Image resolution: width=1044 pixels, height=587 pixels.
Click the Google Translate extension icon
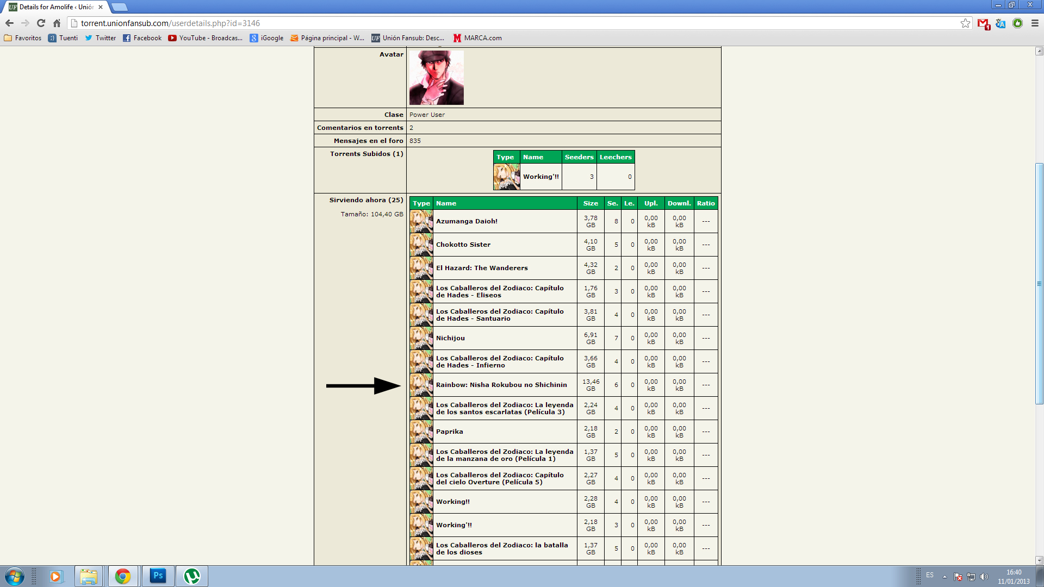tap(1000, 24)
